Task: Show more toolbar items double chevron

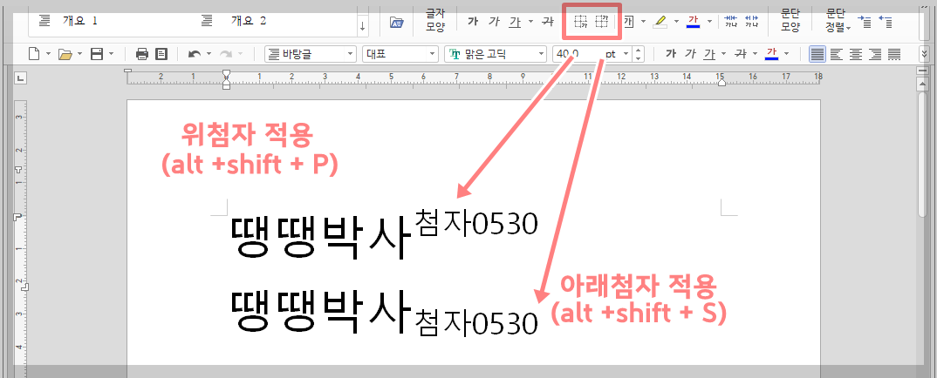Action: click(x=925, y=54)
